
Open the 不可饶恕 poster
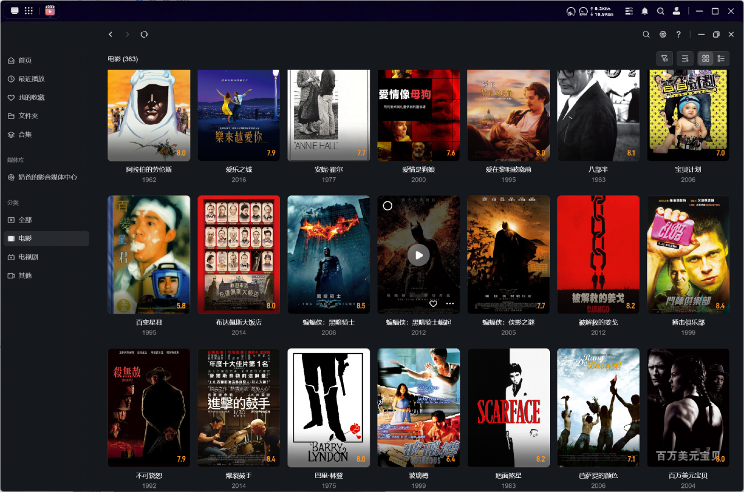[149, 408]
